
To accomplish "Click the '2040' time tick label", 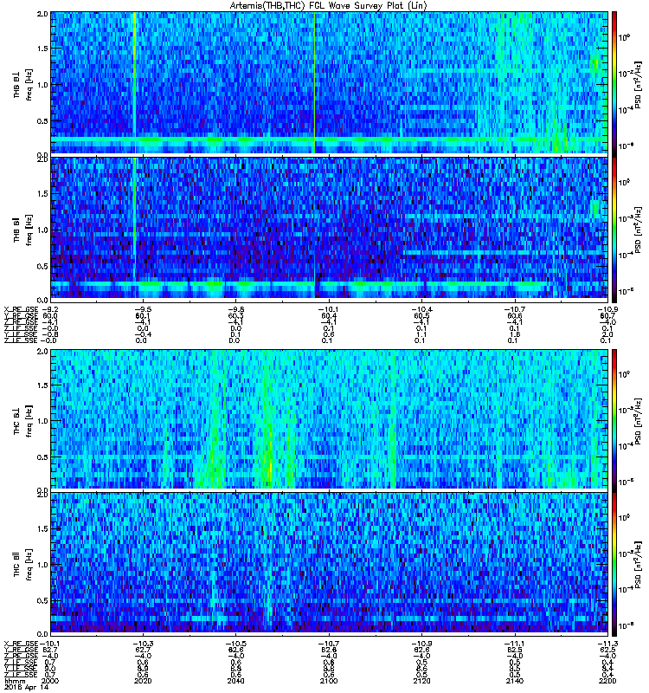I will click(x=235, y=681).
